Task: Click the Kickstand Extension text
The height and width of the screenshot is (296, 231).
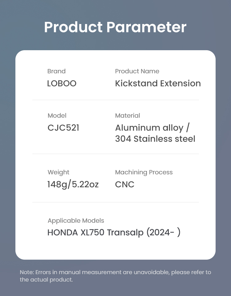Action: pos(158,83)
